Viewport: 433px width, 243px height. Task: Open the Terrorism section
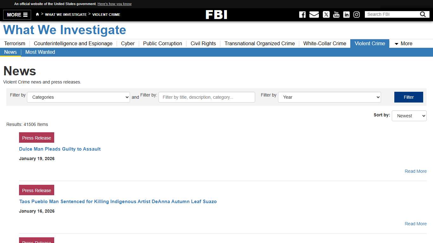click(15, 43)
